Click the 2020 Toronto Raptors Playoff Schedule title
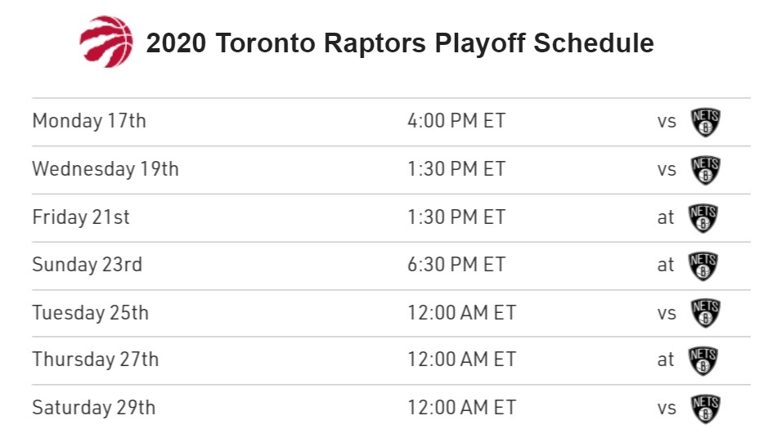The image size is (768, 438). click(x=400, y=43)
